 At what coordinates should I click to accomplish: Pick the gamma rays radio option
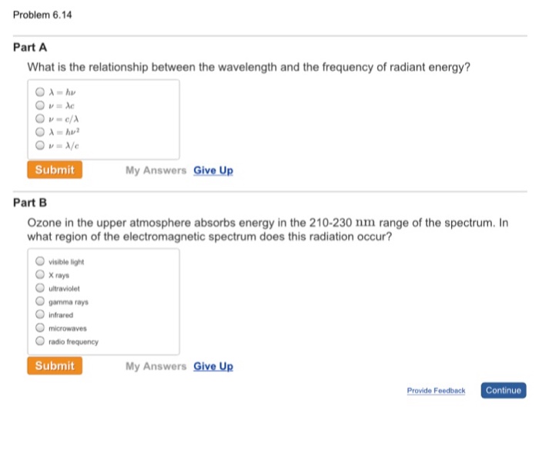[x=39, y=301]
